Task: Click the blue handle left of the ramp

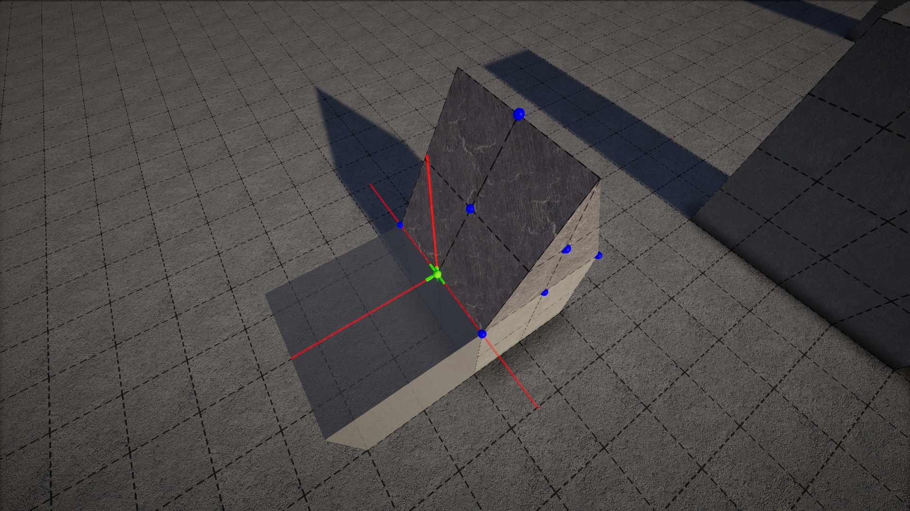Action: tap(400, 225)
